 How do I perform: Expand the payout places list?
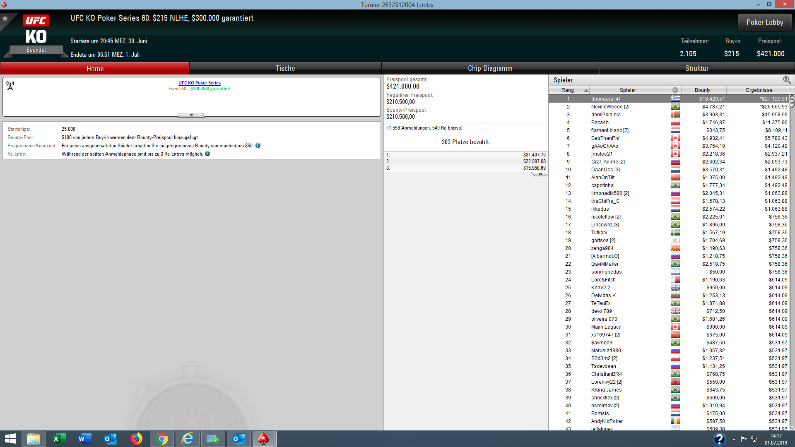click(x=540, y=174)
